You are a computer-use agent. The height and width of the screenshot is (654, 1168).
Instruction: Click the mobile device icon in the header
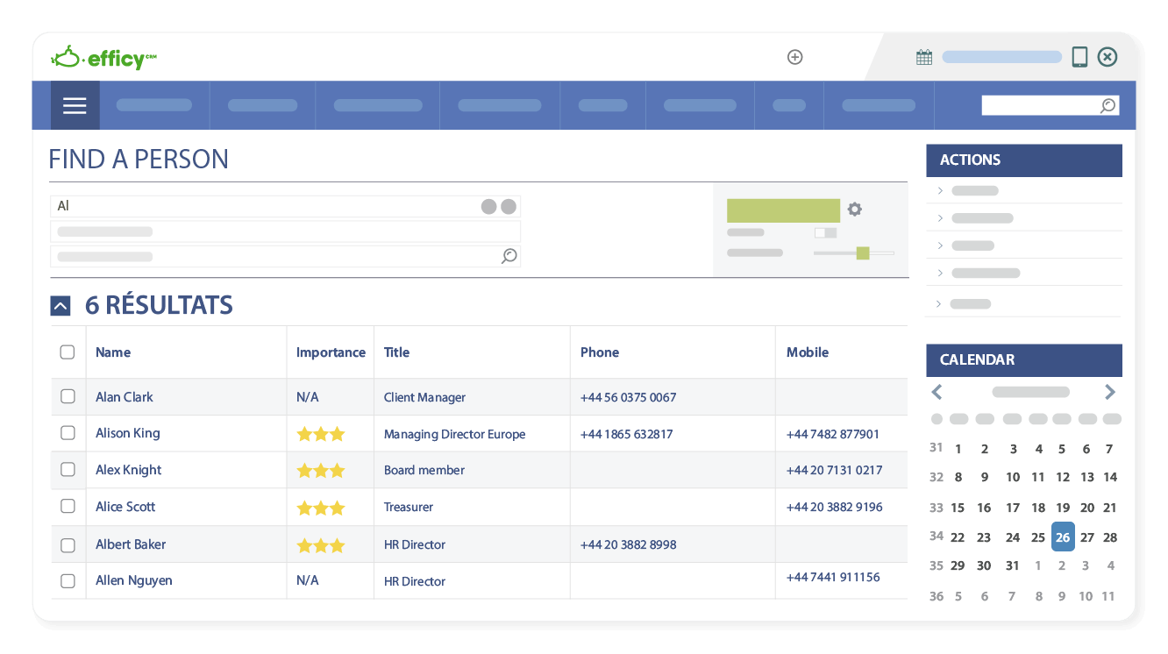tap(1078, 56)
